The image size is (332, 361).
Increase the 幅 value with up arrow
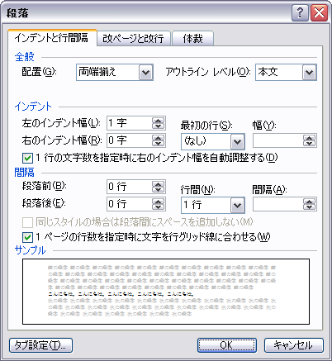(310, 138)
